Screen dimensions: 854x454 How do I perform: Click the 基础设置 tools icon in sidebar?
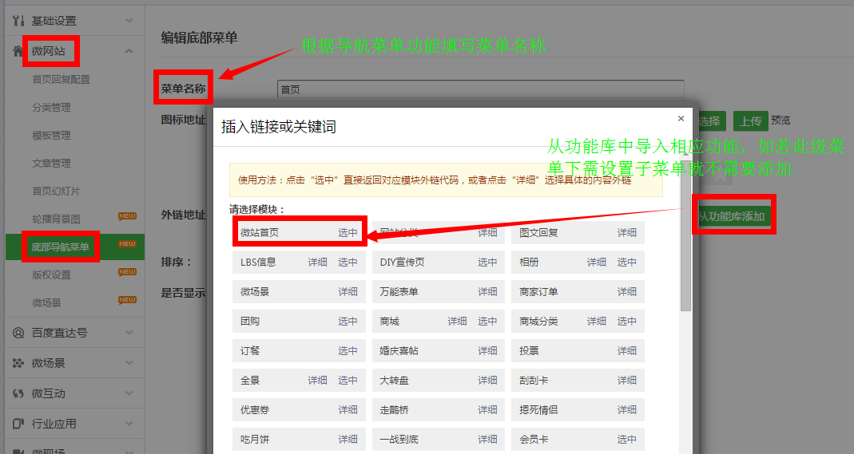pyautogui.click(x=18, y=20)
